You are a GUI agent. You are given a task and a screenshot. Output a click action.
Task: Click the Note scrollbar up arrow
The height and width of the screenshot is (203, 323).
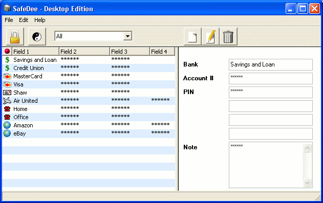coord(307,148)
